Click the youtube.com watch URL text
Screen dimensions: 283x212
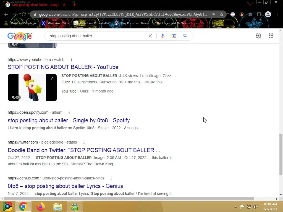36,60
